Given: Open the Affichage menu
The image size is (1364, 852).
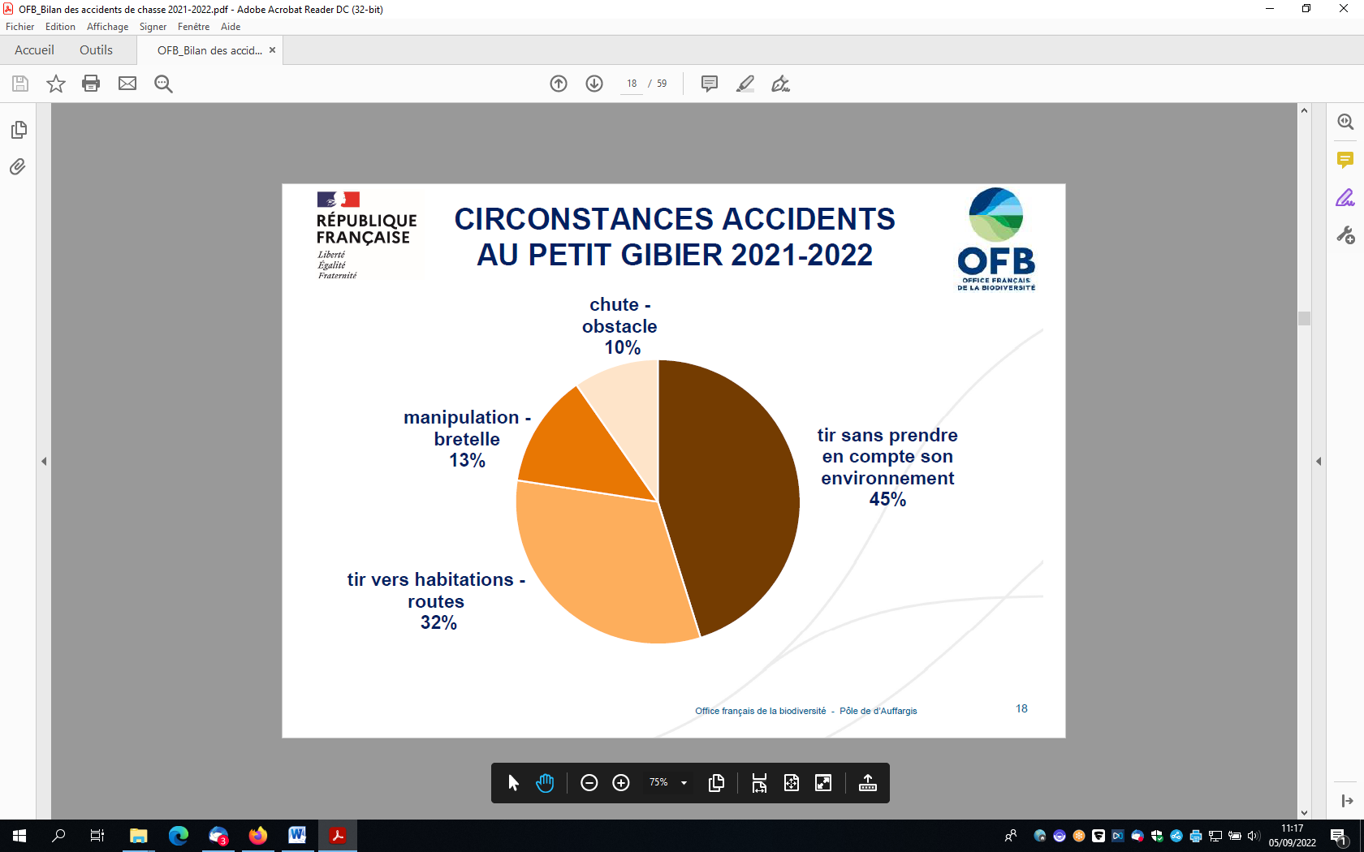Looking at the screenshot, I should coord(107,27).
